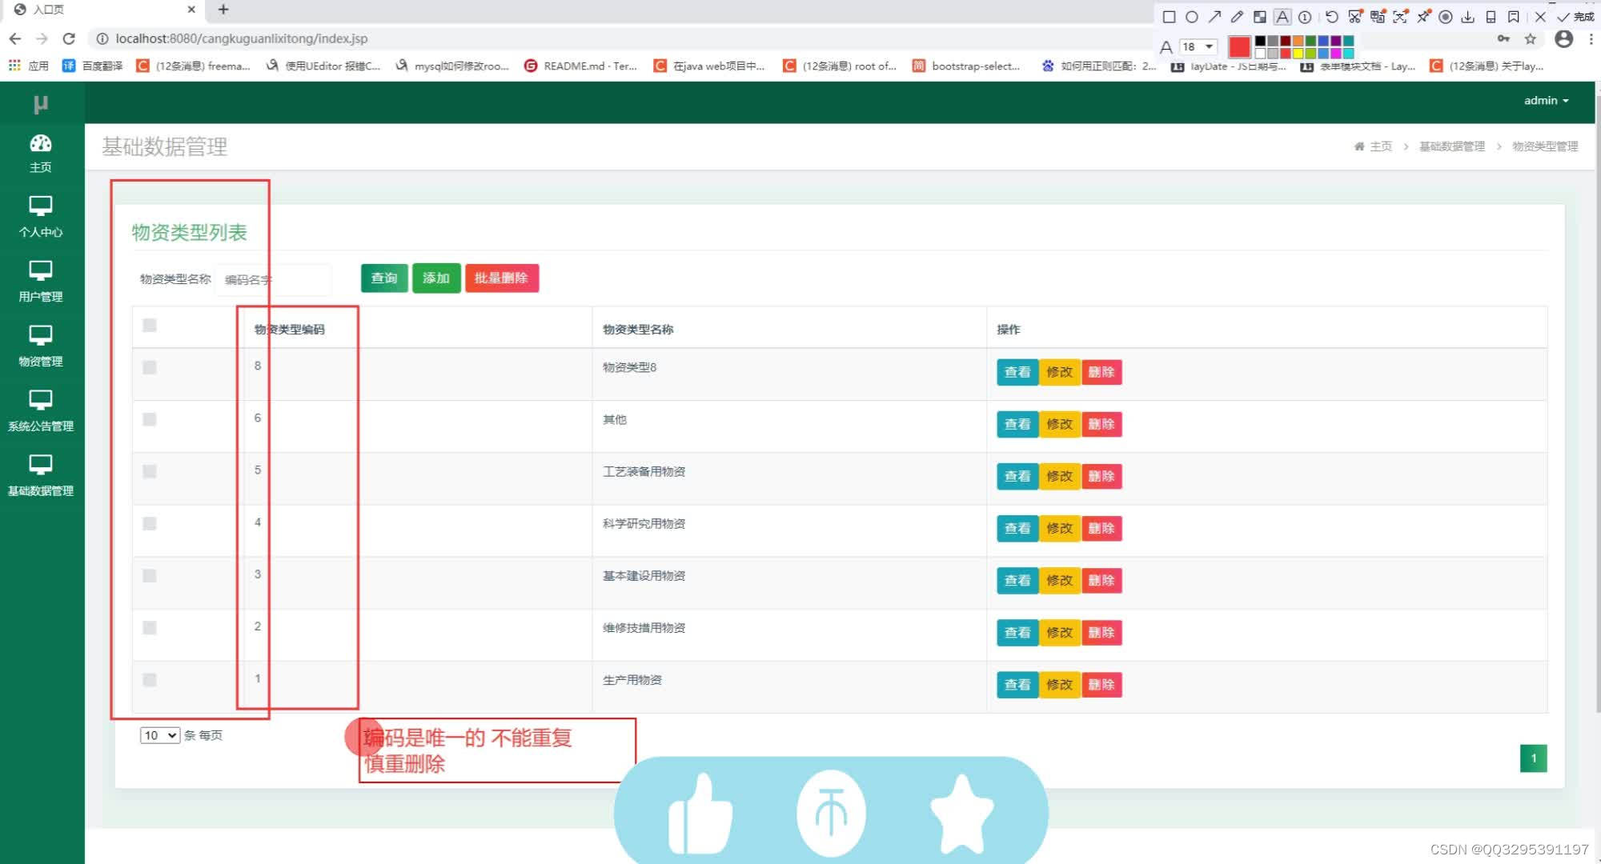The width and height of the screenshot is (1601, 864).
Task: Go back in browser history
Action: pos(15,38)
